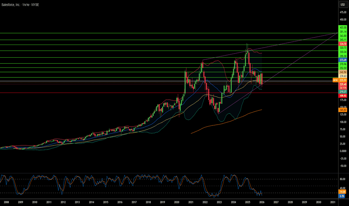Select the 285.58 price level label

click(343, 56)
